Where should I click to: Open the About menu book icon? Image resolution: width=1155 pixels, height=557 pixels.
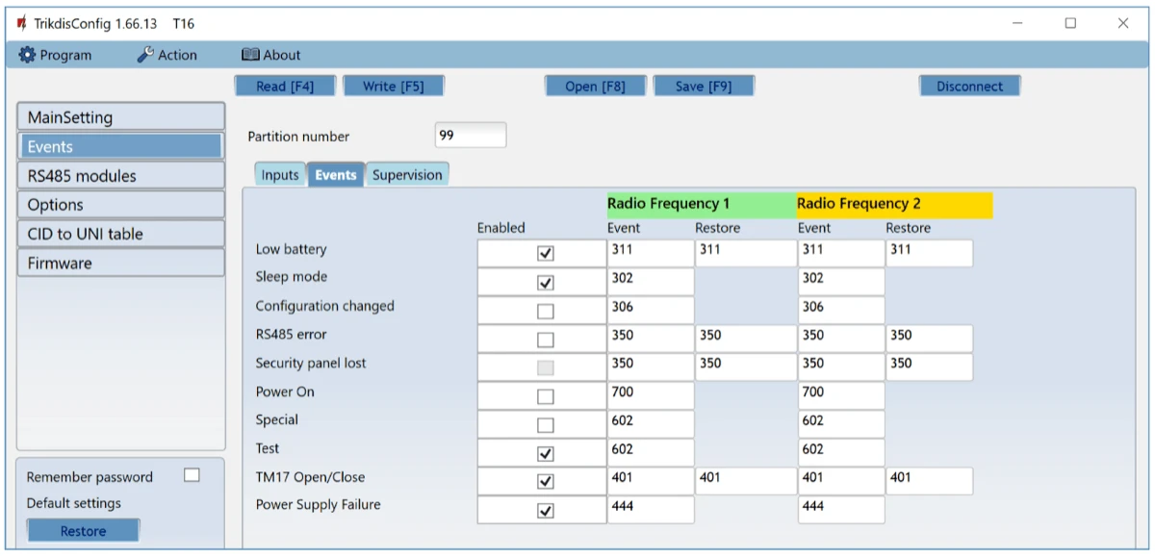250,56
